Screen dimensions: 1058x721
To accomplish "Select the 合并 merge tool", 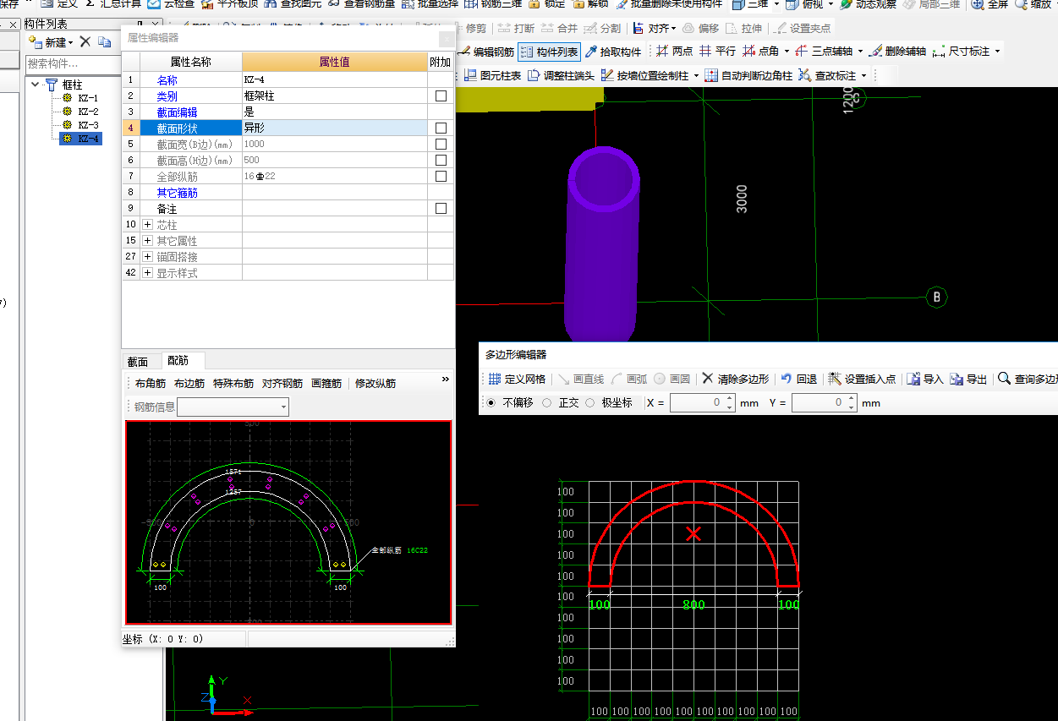I will (x=559, y=28).
